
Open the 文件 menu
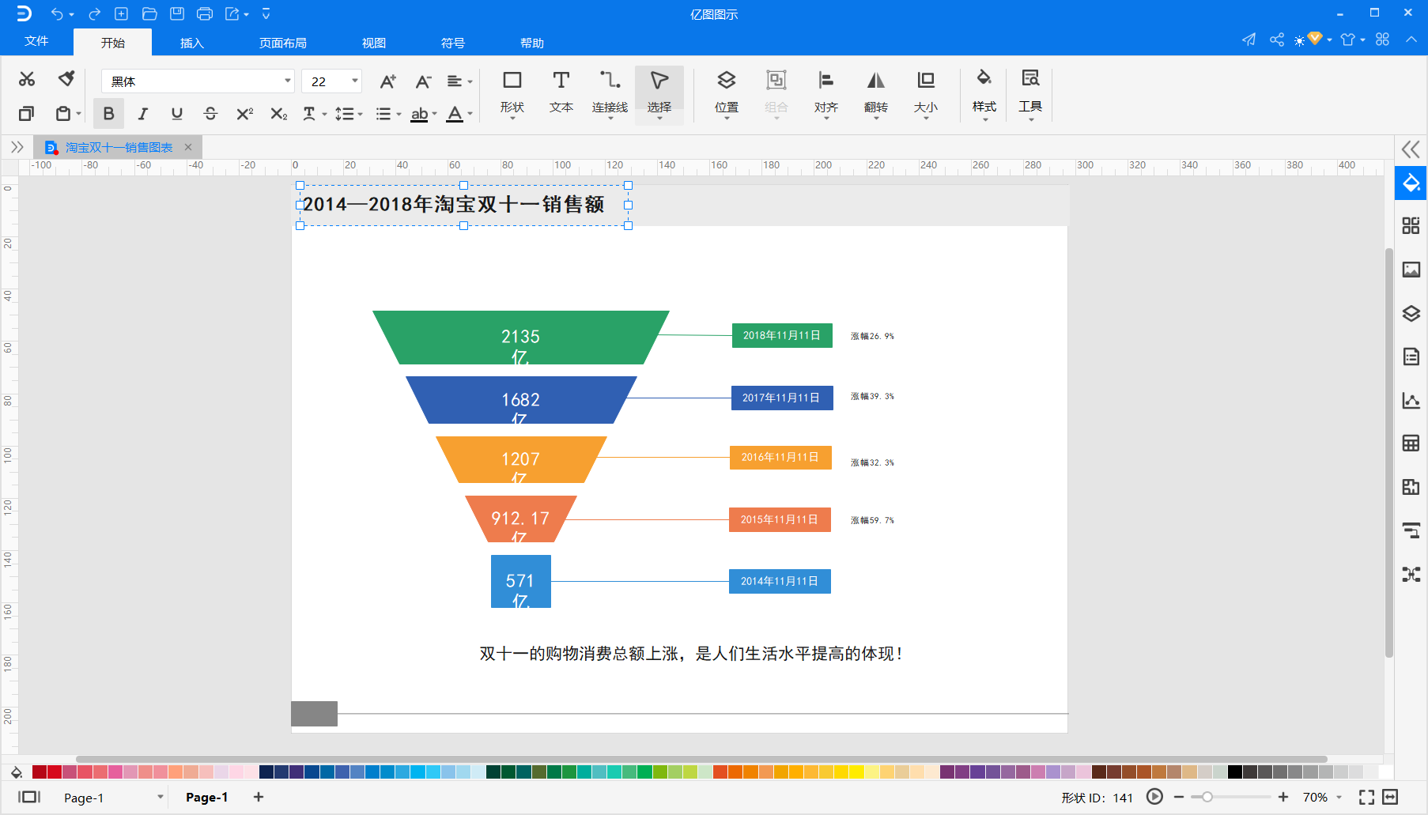pyautogui.click(x=36, y=41)
